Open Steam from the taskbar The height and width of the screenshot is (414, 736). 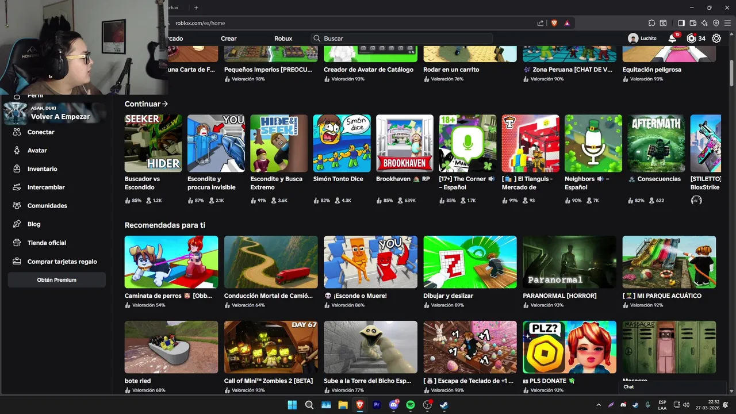point(444,405)
